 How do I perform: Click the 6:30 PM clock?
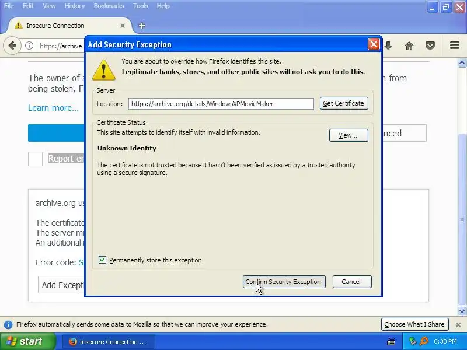445,341
